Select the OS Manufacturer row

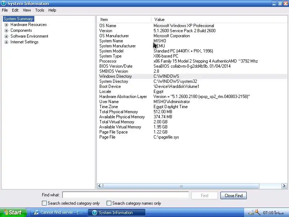193,36
